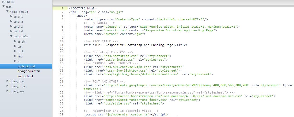
Task: Select the assets folder label
Action: pyautogui.click(x=22, y=42)
